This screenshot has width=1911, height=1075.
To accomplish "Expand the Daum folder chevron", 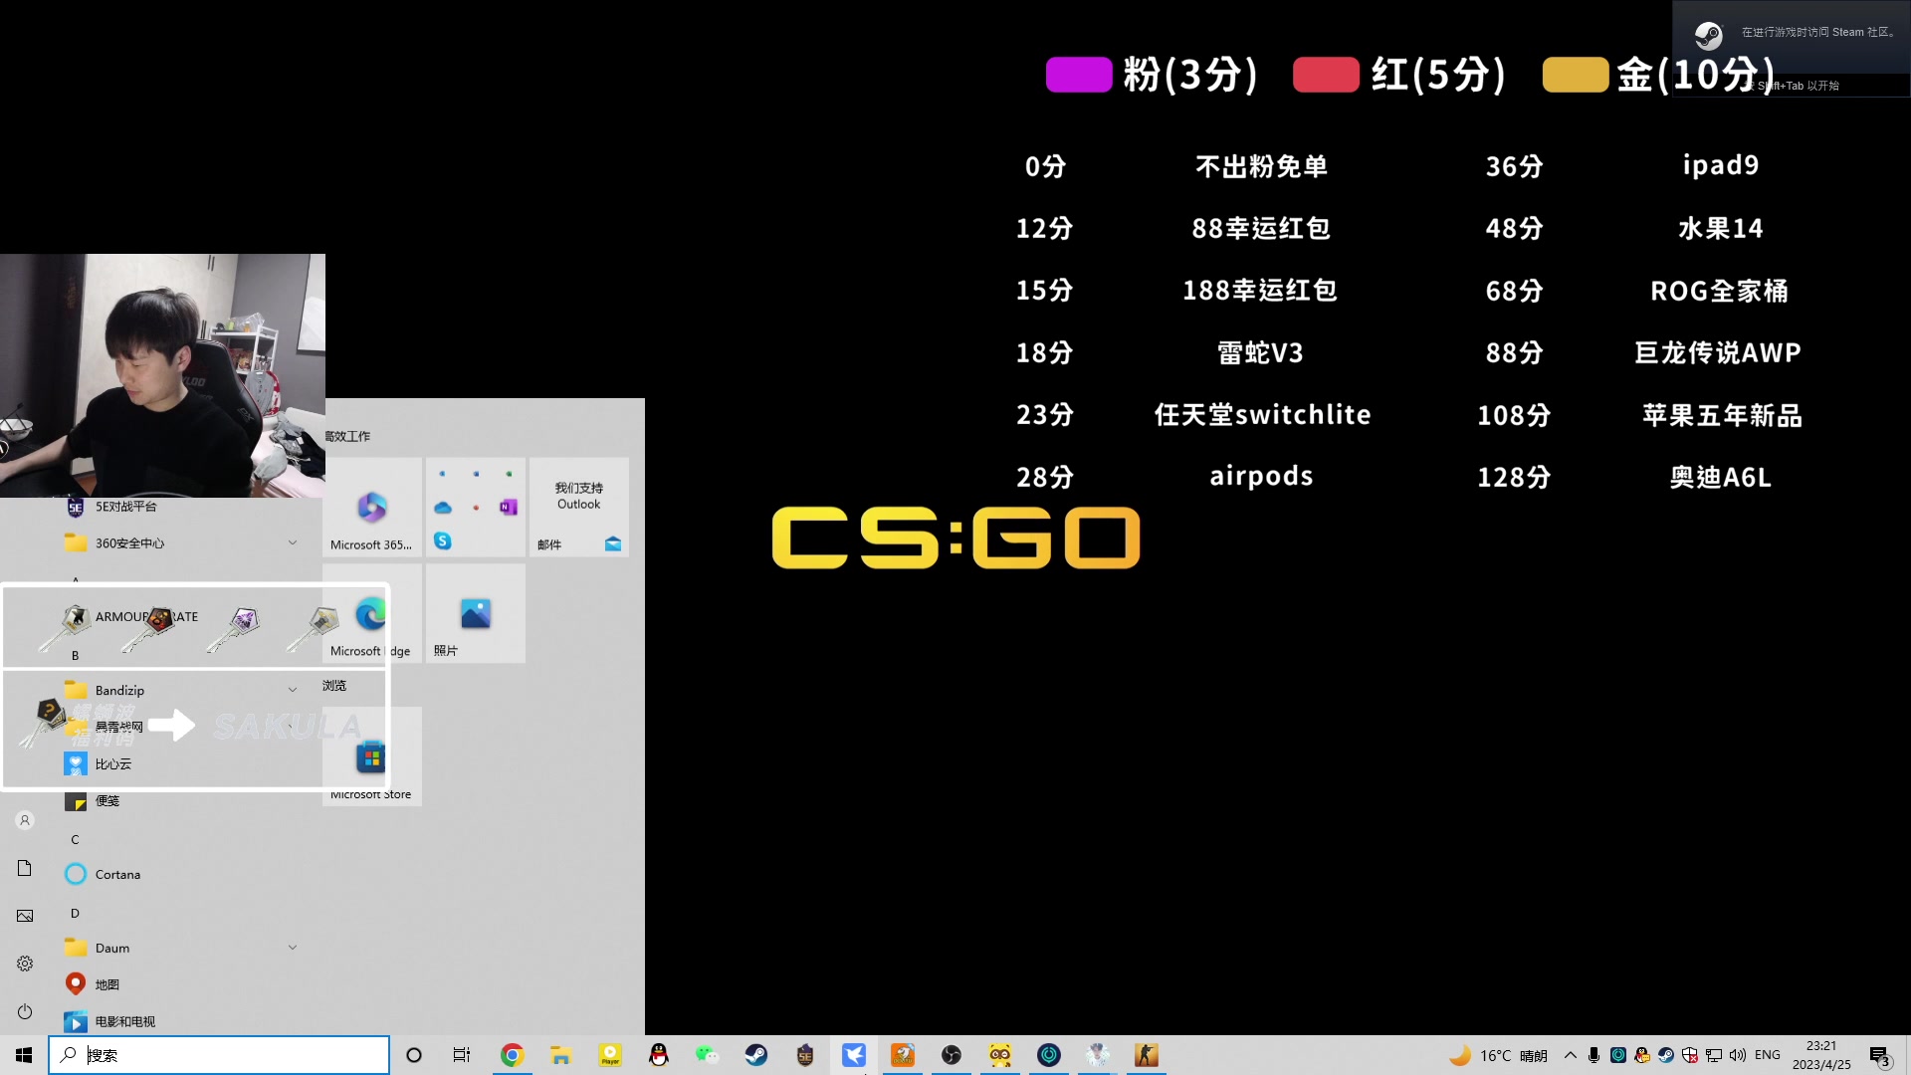I will point(293,948).
